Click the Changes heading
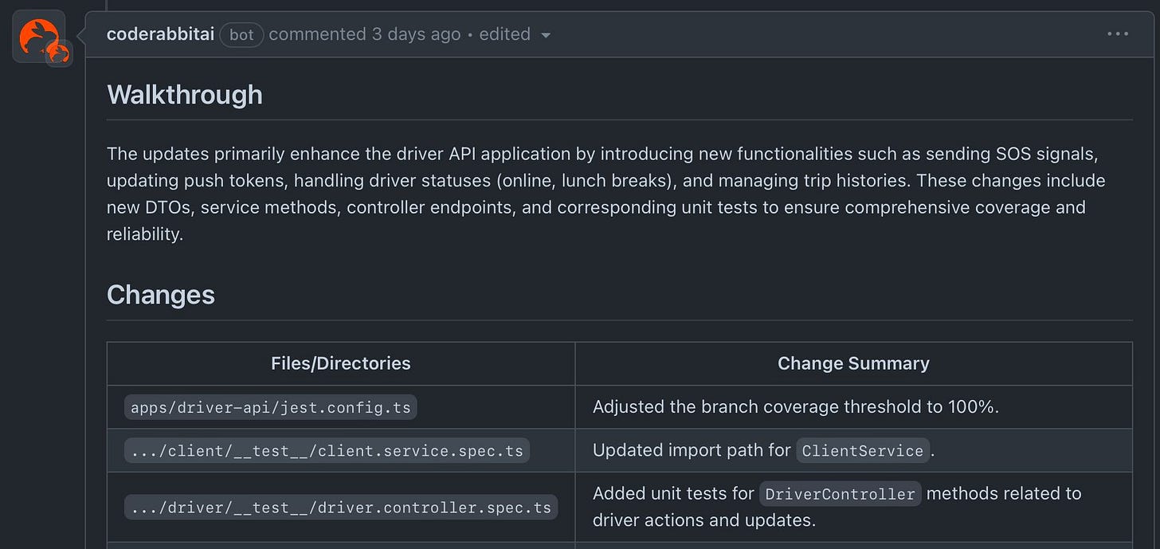The image size is (1160, 549). pos(161,295)
